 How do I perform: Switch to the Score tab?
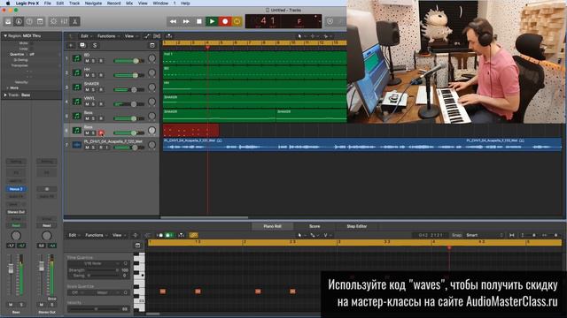[x=315, y=226]
